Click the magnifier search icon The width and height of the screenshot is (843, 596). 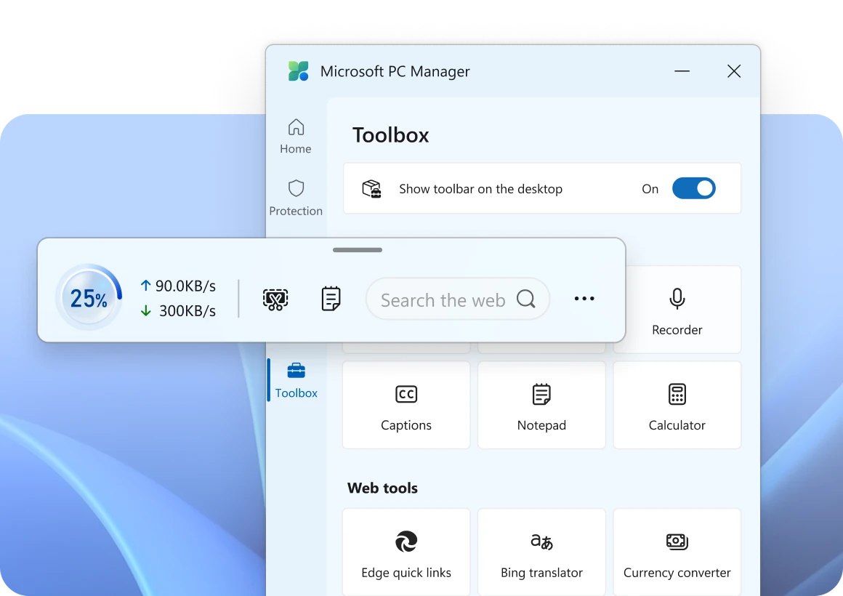point(526,299)
